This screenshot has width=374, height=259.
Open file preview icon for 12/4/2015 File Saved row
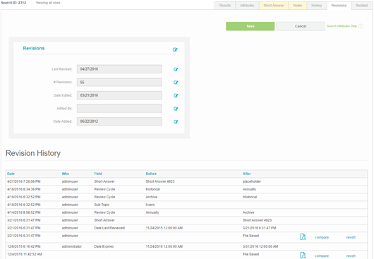coord(303,255)
